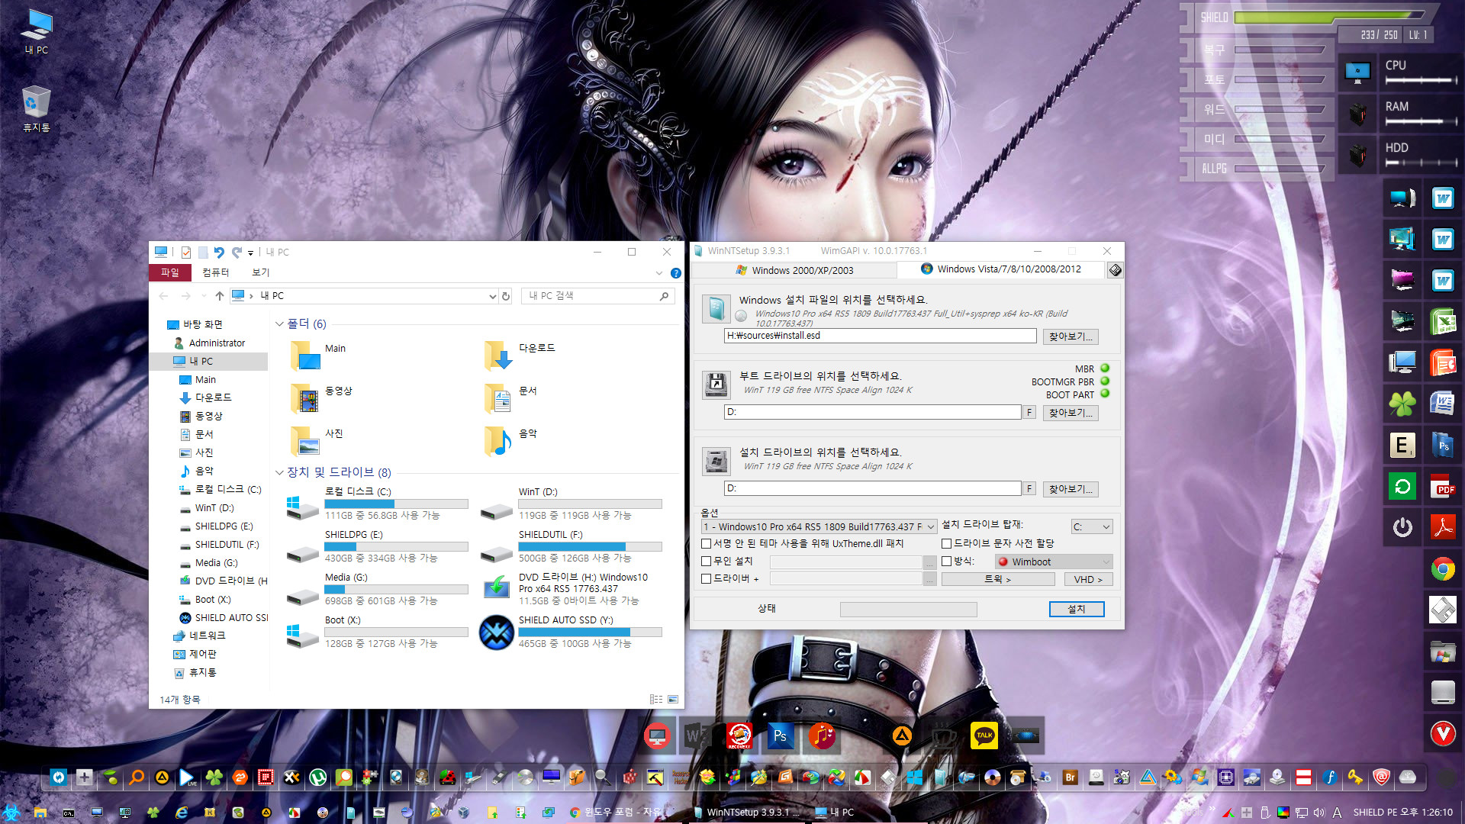Viewport: 1465px width, 824px height.
Task: Open the 동영상 folder icon
Action: coord(305,398)
